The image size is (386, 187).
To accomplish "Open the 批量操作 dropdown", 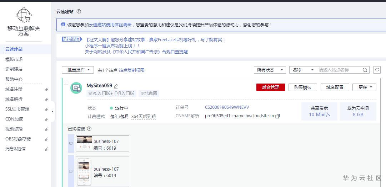I will (78, 70).
